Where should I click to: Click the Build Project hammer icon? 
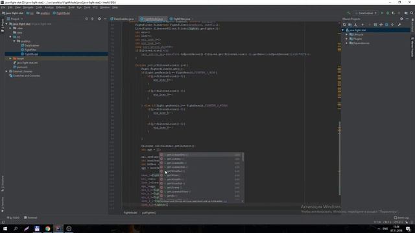tap(349, 13)
